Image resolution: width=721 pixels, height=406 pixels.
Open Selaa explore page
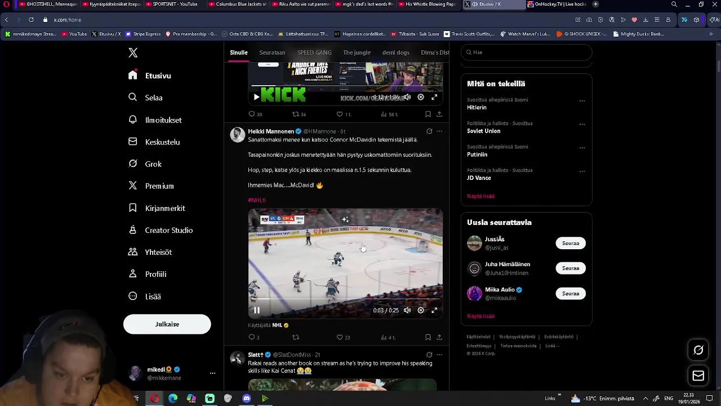145,98
